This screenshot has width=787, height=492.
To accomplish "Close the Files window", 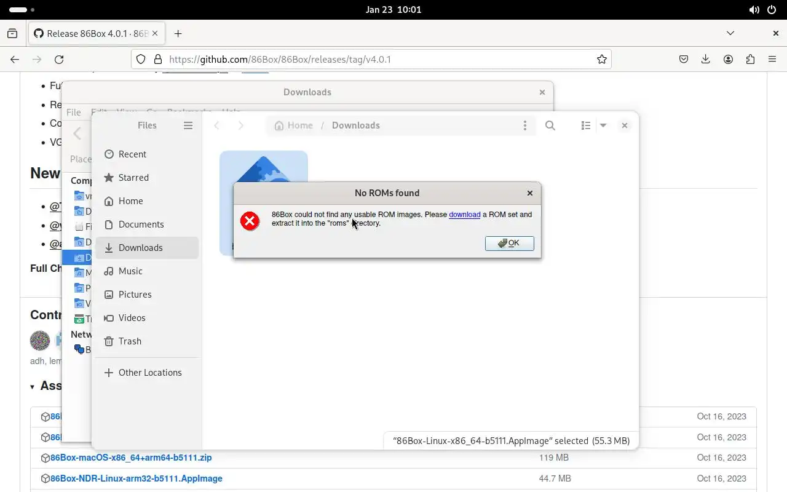I will click(624, 125).
